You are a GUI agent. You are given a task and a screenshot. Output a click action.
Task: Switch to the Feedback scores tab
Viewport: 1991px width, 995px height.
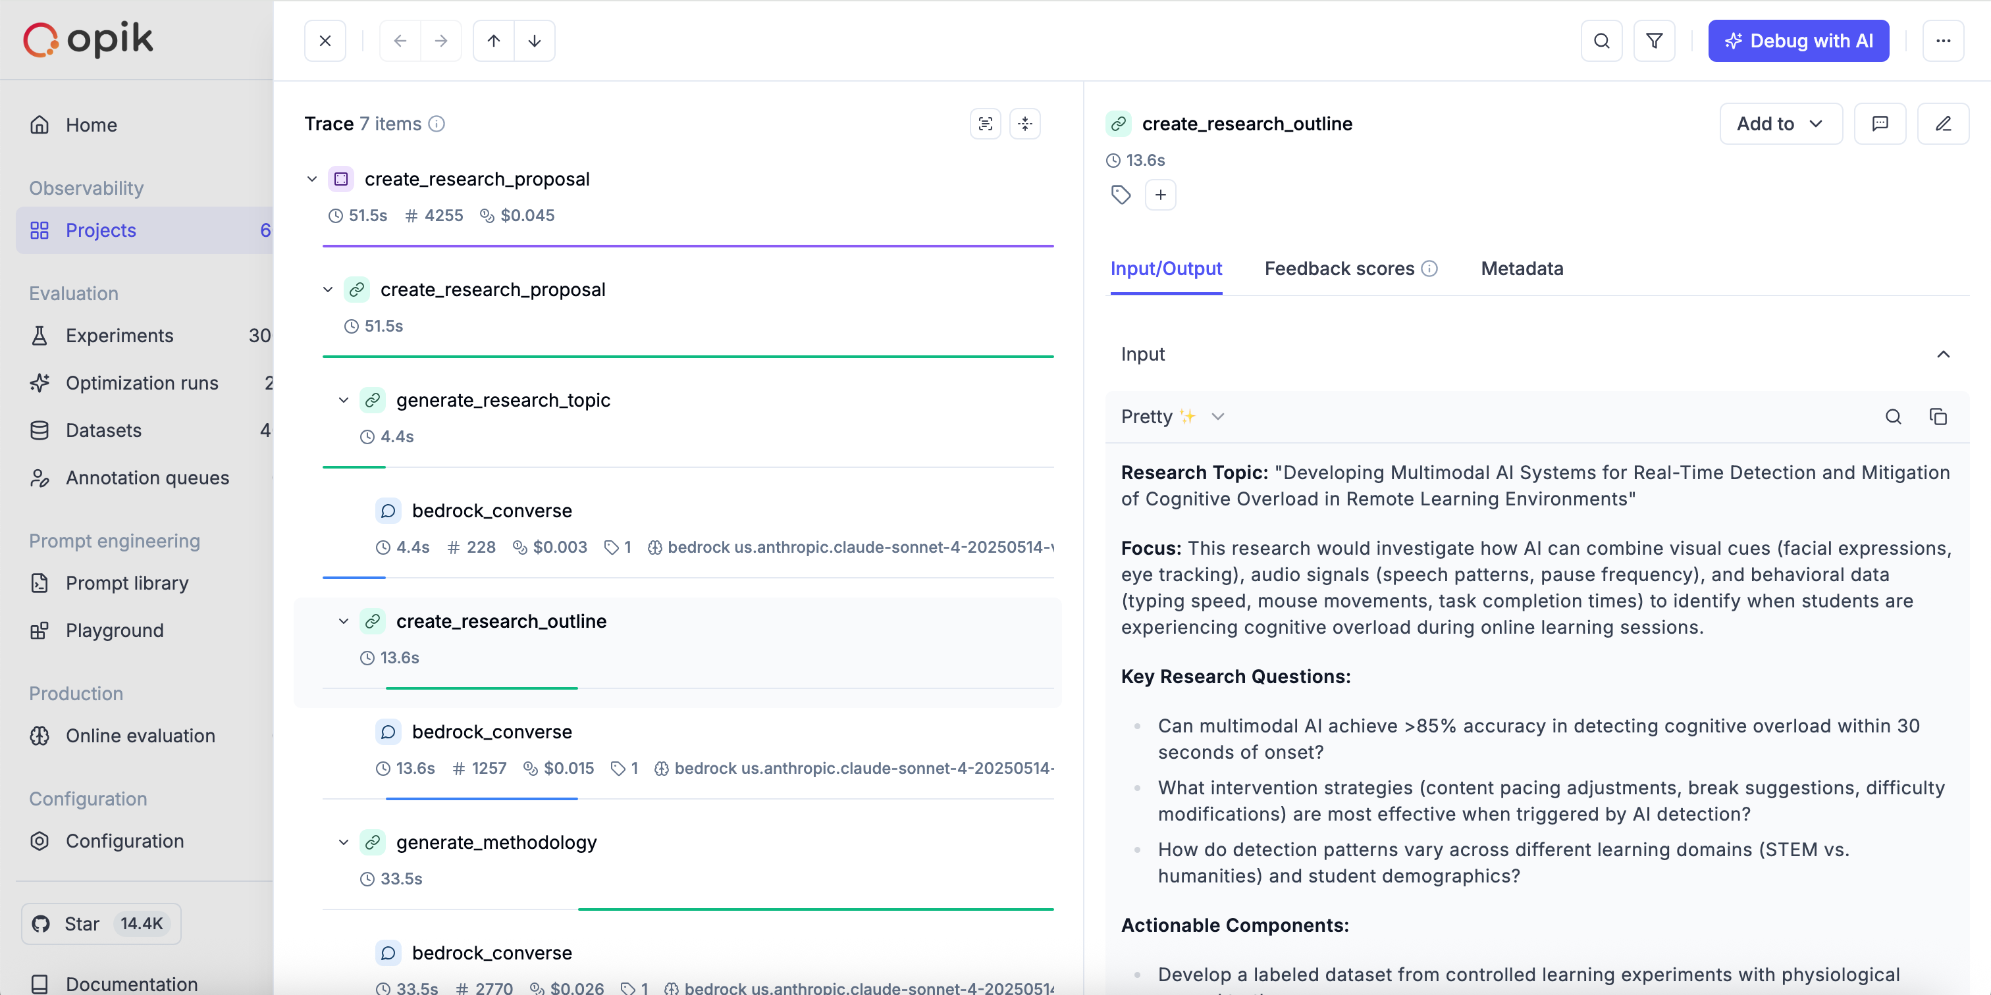1339,269
